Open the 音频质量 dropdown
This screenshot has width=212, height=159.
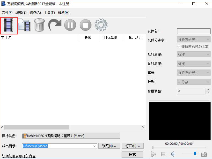[194, 64]
